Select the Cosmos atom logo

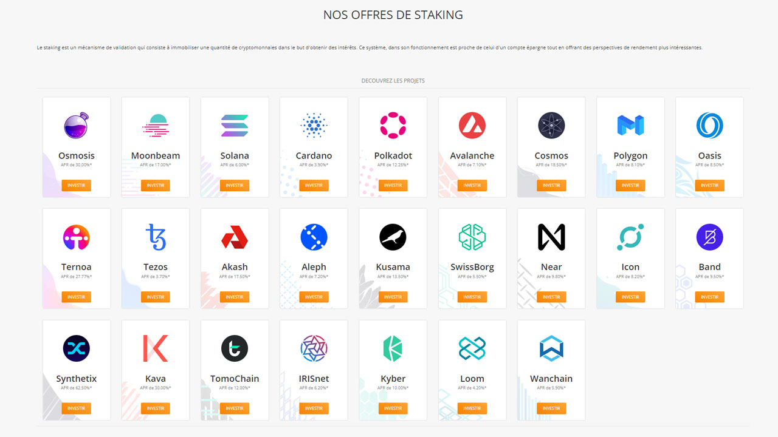click(551, 124)
